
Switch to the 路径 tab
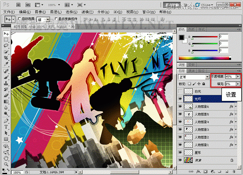(201, 71)
